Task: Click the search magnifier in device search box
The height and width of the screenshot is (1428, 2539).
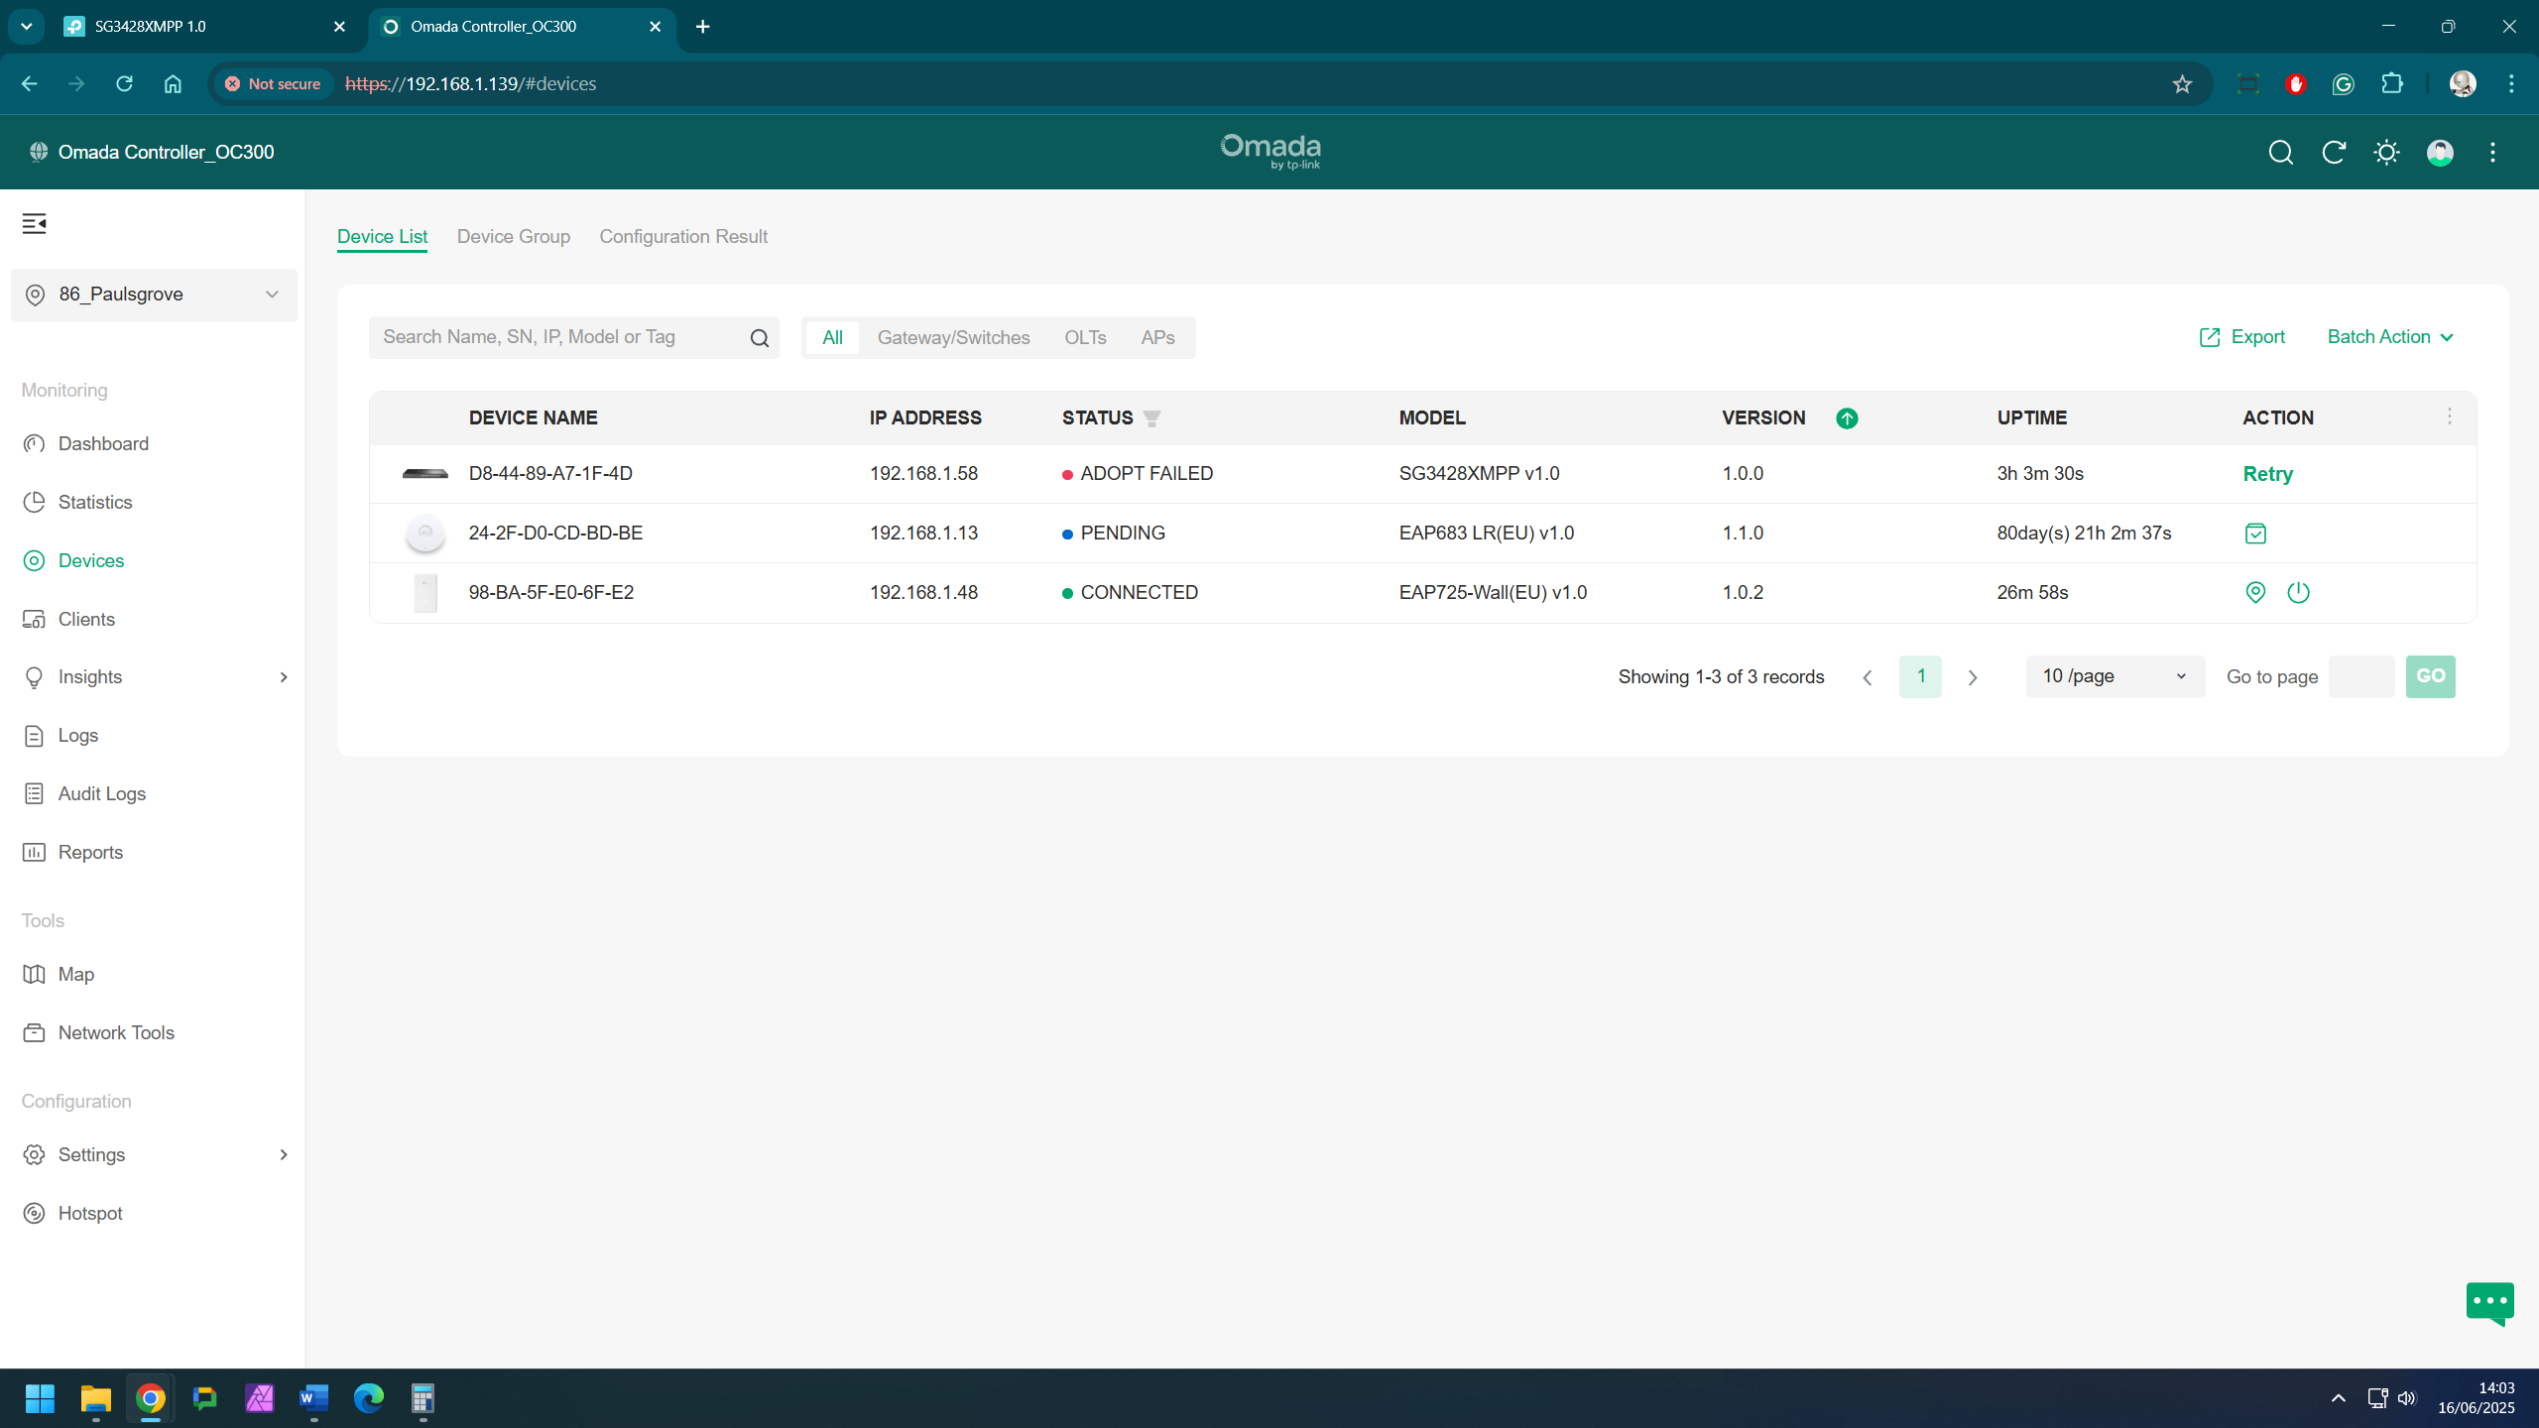Action: [x=760, y=338]
